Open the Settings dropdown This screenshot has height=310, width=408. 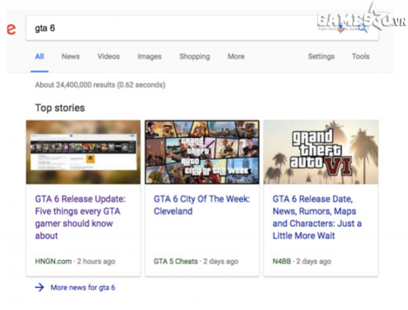(x=321, y=56)
